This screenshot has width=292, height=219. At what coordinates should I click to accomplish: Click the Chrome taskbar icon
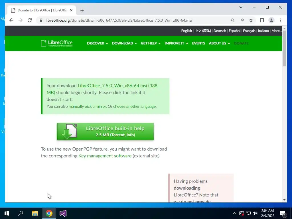49,213
